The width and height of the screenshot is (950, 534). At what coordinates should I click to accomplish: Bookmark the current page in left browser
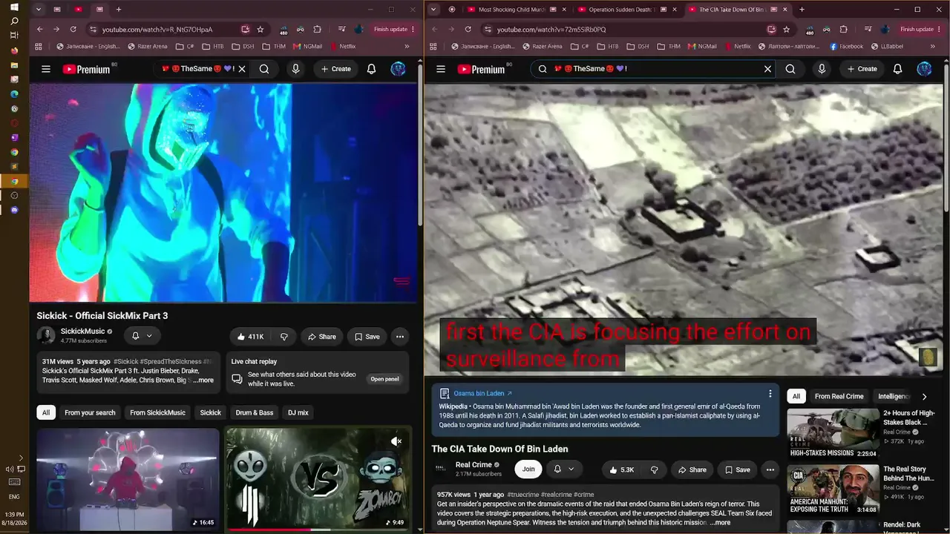coord(261,30)
